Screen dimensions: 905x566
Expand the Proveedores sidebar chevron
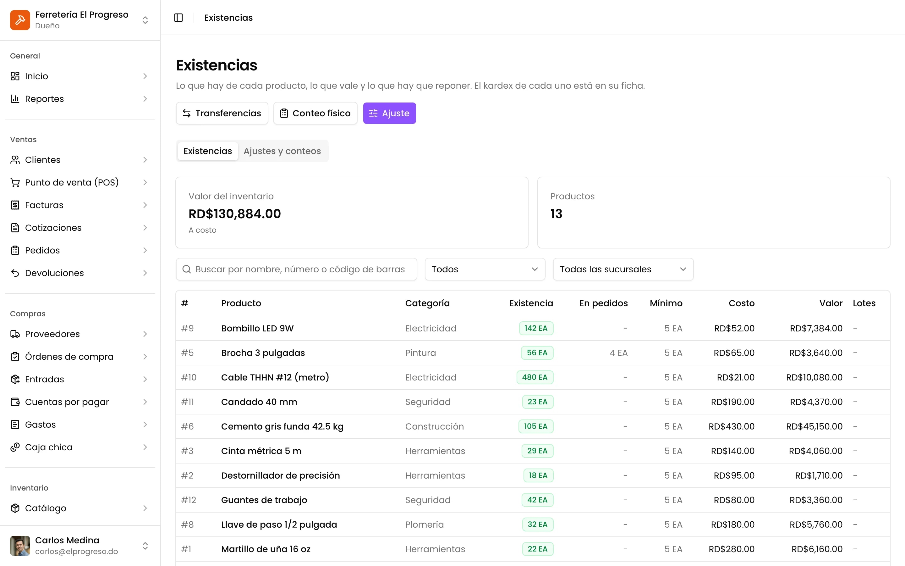click(x=145, y=334)
